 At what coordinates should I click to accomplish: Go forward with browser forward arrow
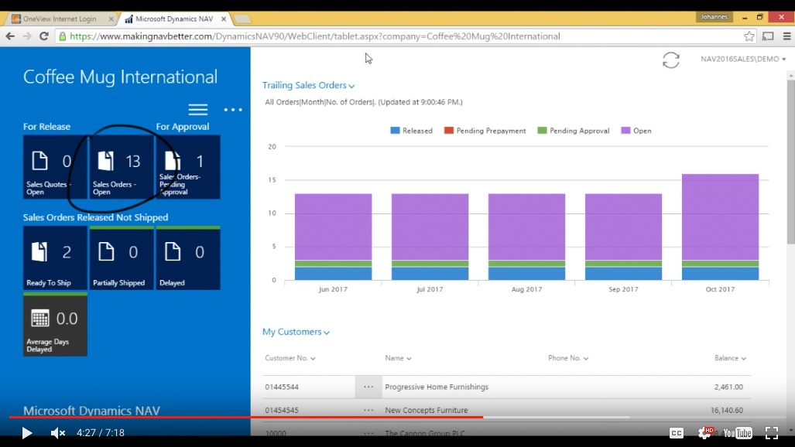pos(27,36)
